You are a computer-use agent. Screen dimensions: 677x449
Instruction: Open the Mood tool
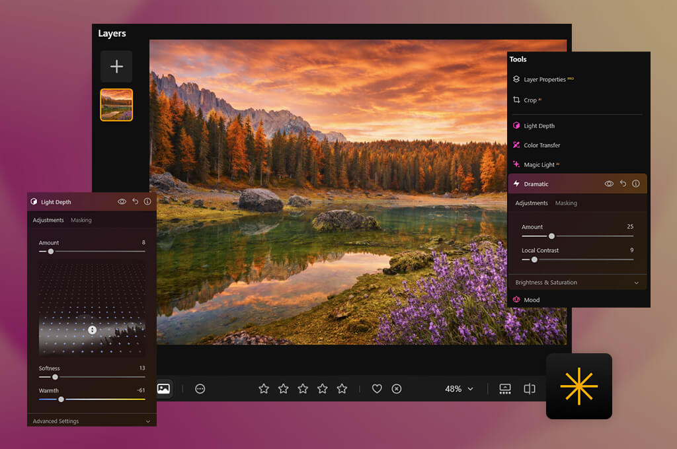[526, 300]
